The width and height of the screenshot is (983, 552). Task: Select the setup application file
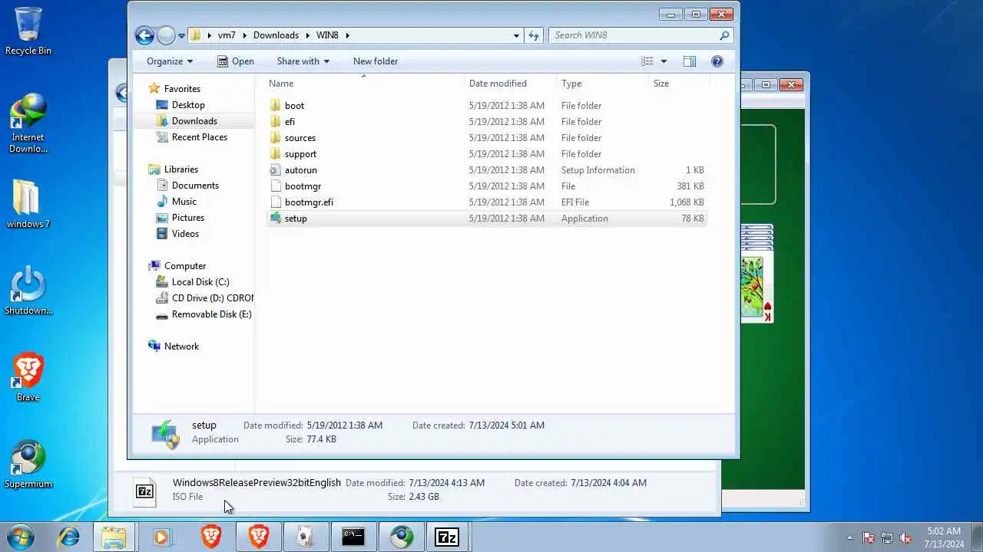pyautogui.click(x=487, y=219)
